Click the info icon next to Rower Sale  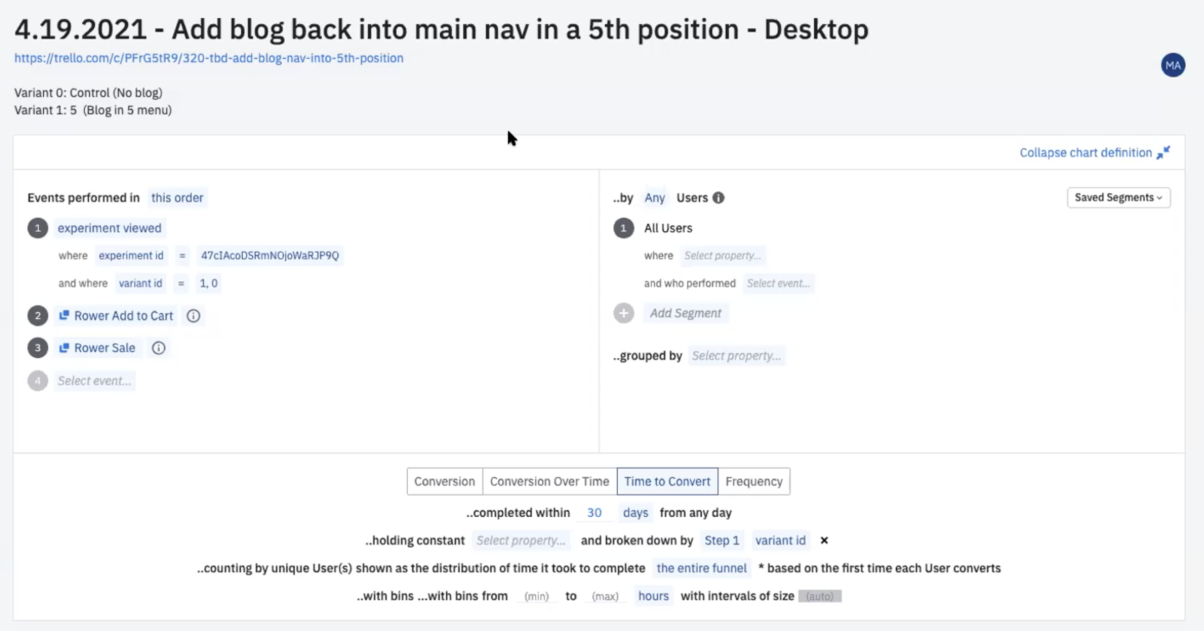pyautogui.click(x=158, y=348)
